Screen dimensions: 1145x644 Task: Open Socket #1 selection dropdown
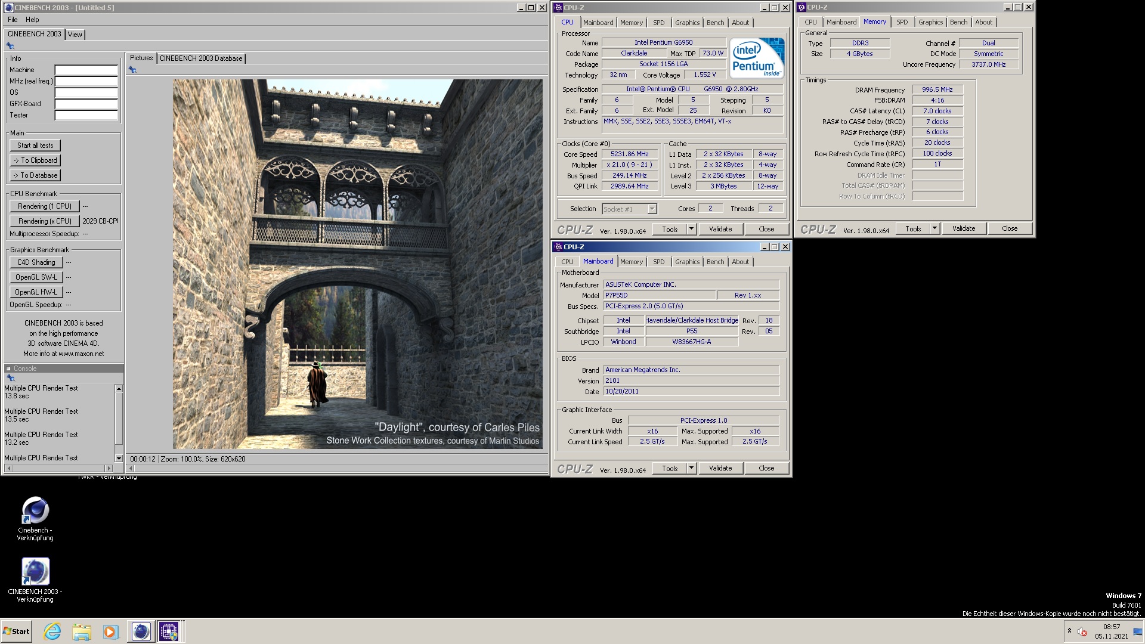coord(652,209)
